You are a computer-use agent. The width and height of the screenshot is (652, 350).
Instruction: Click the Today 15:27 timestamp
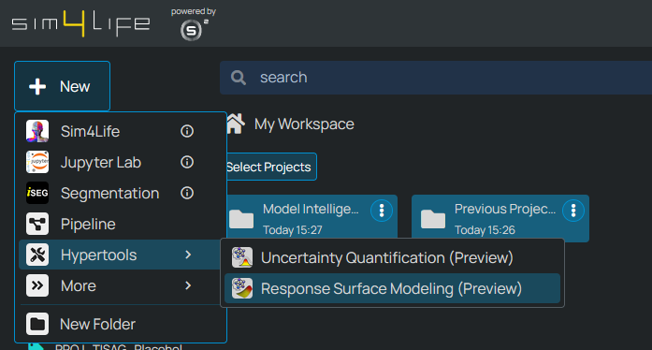293,230
